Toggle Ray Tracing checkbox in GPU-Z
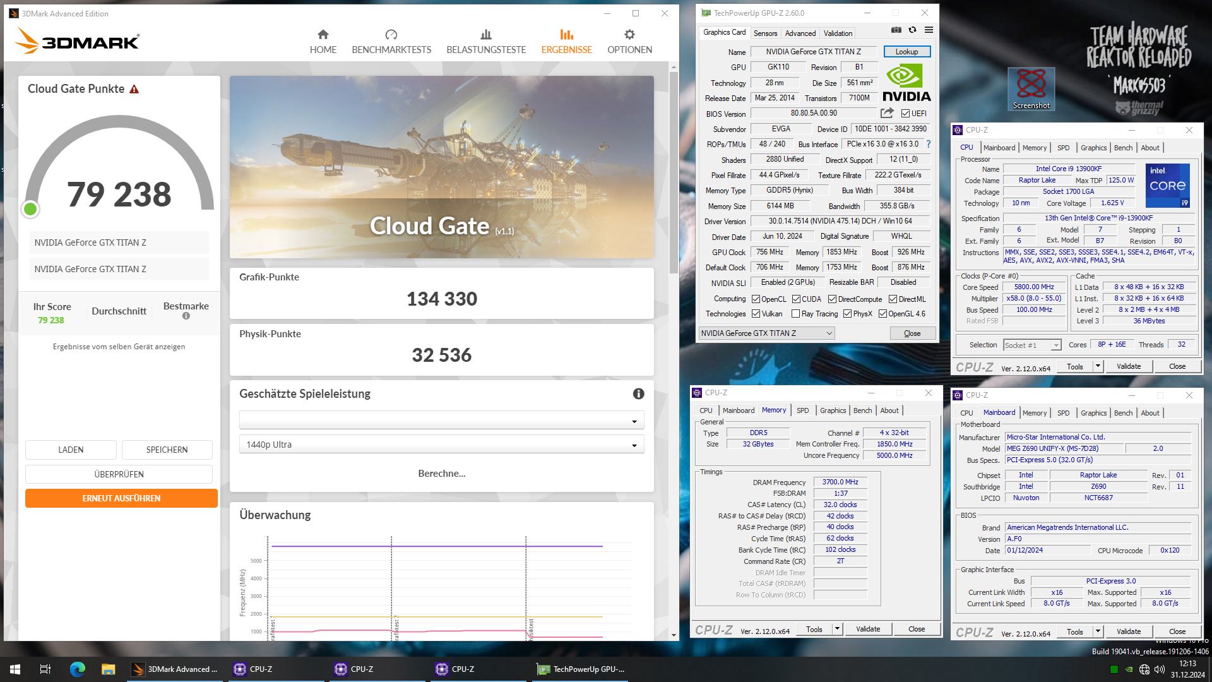1212x682 pixels. point(795,314)
